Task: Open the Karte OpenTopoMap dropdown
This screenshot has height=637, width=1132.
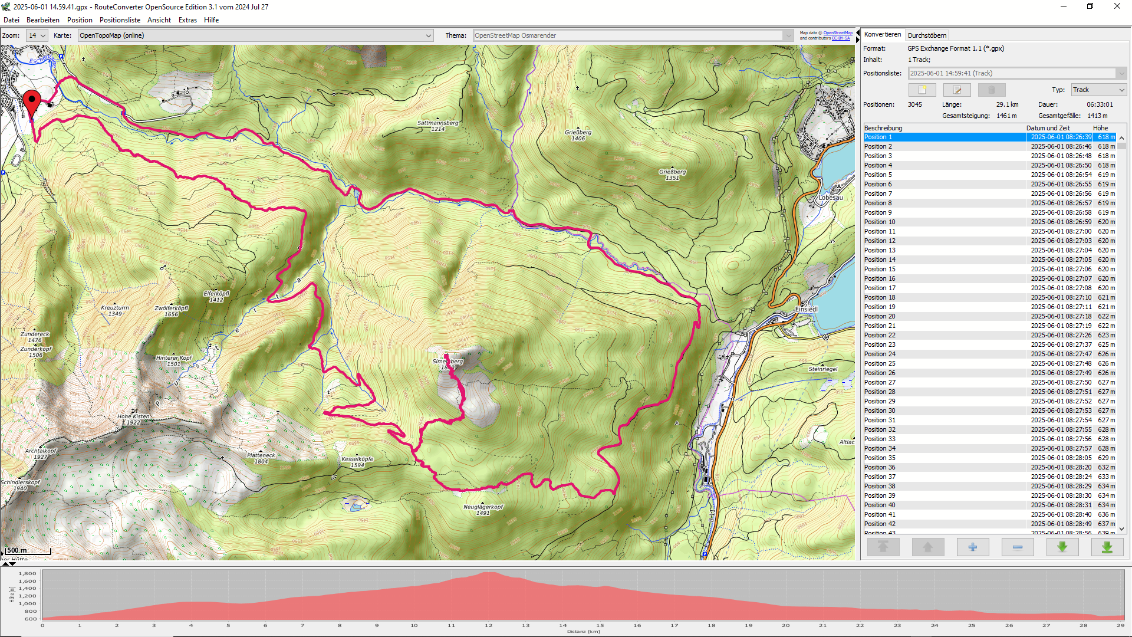Action: tap(255, 35)
